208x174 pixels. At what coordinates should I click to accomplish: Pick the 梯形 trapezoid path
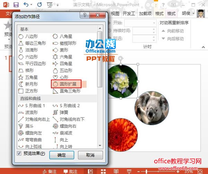(x=26, y=70)
